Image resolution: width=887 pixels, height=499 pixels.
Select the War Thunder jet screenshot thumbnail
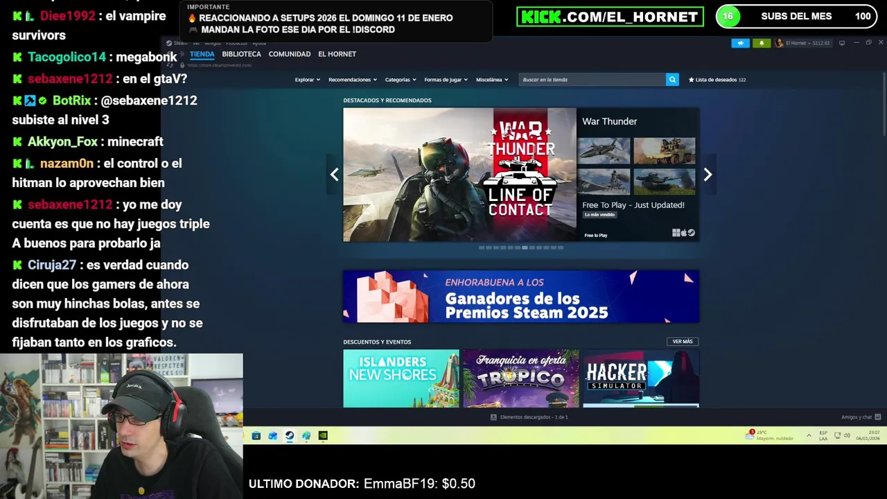coord(604,150)
